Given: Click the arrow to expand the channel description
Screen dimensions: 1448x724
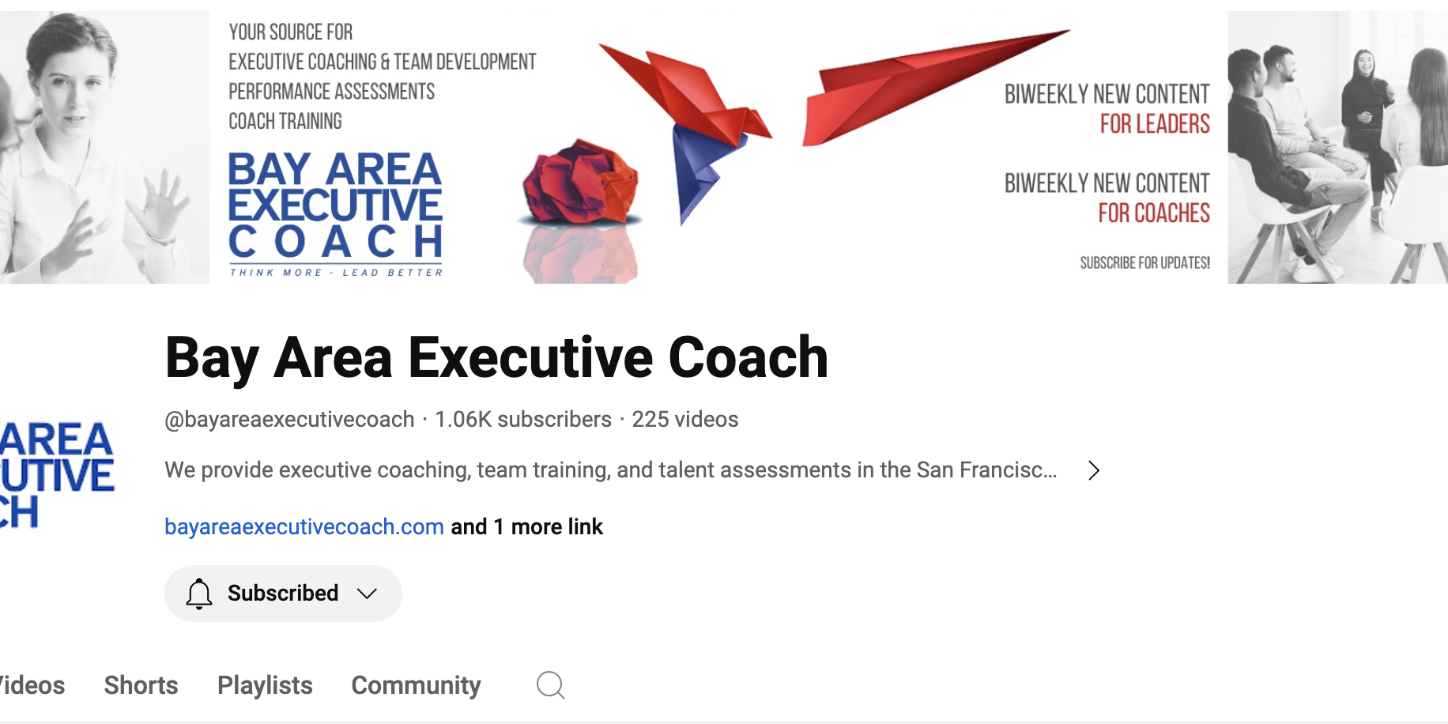Looking at the screenshot, I should [x=1094, y=470].
